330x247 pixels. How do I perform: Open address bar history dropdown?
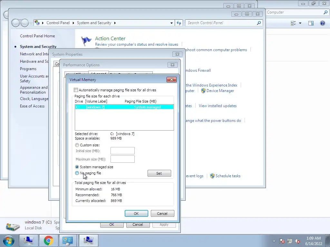tap(172, 23)
